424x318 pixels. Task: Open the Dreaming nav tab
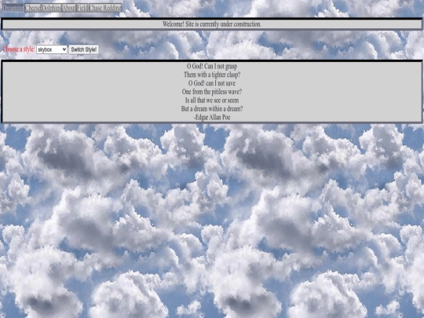[x=13, y=8]
